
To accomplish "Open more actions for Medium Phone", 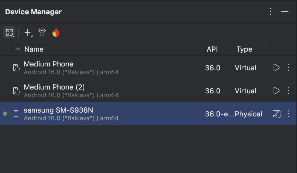I will (289, 68).
